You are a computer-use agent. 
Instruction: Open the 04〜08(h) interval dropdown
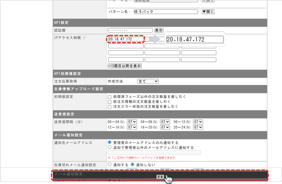(x=165, y=122)
